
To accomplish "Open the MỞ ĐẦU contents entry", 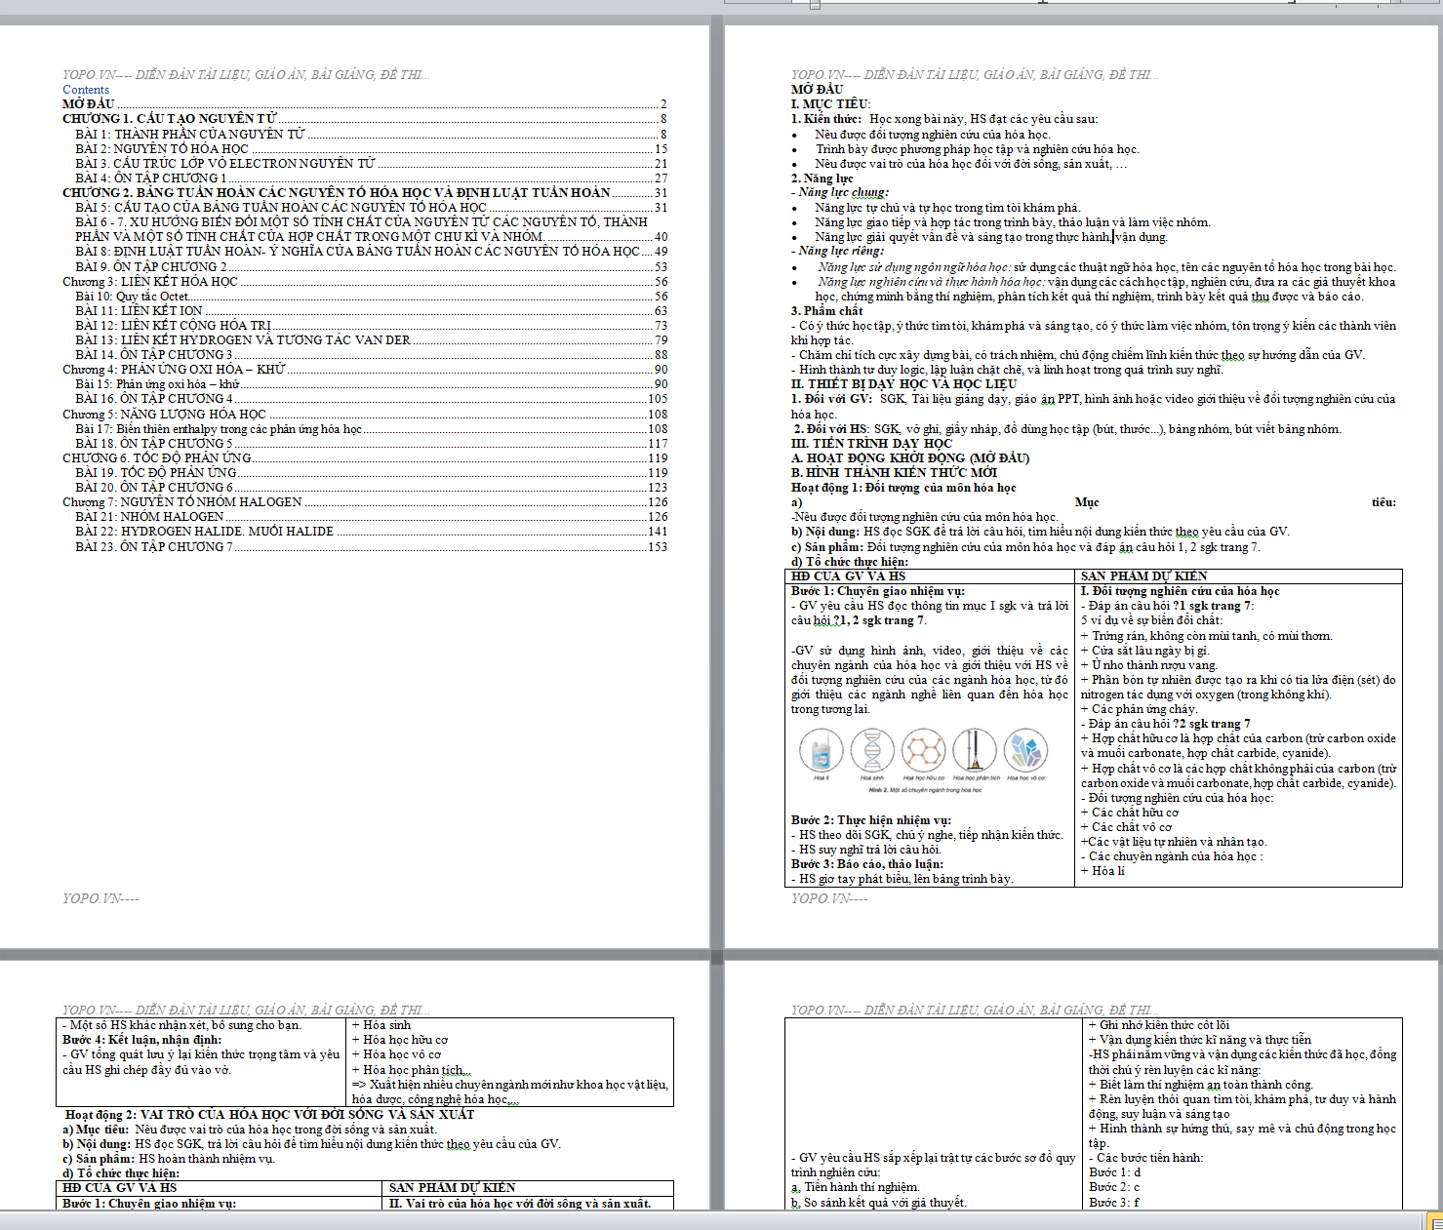I will 89,104.
